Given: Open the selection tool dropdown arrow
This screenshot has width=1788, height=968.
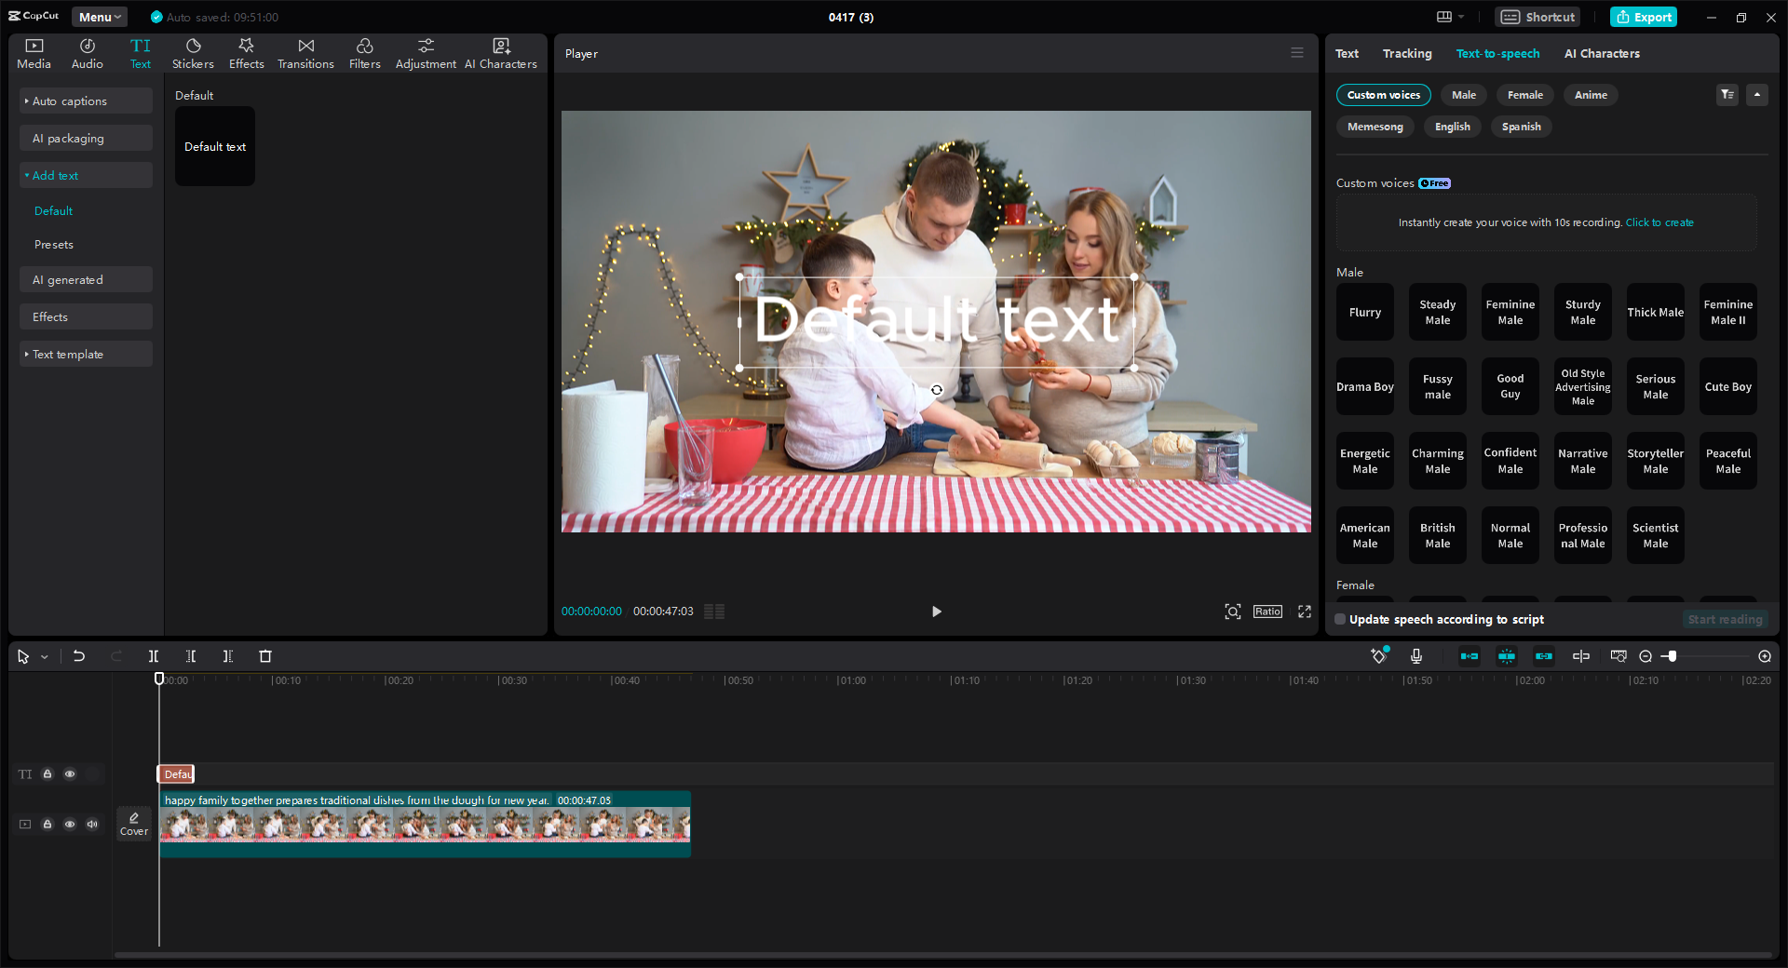Looking at the screenshot, I should point(43,656).
